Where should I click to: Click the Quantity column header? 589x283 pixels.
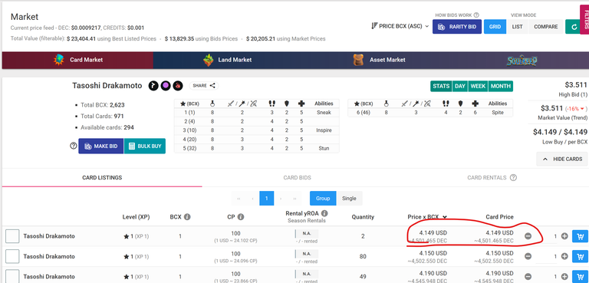(x=363, y=217)
